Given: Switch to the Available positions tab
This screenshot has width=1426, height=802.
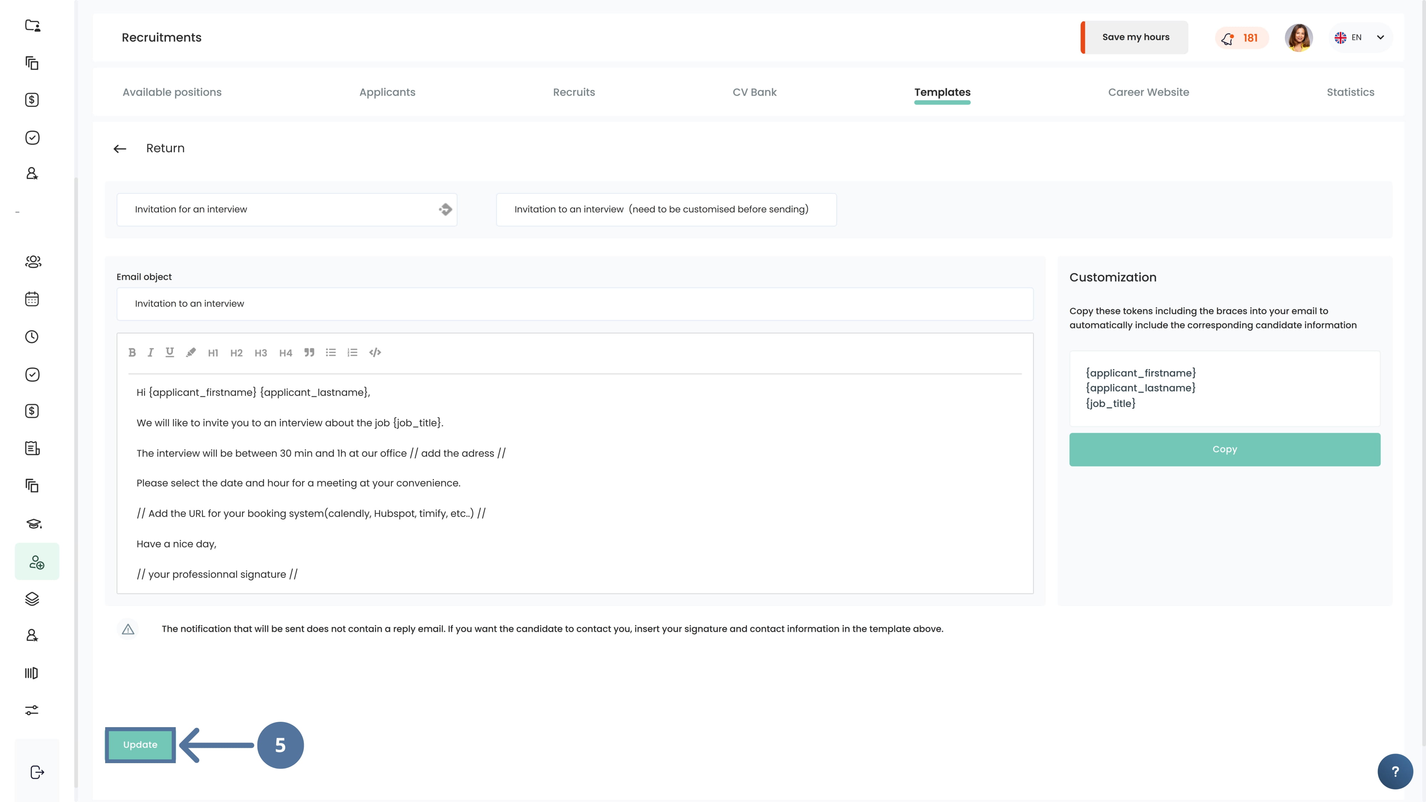Looking at the screenshot, I should [172, 92].
